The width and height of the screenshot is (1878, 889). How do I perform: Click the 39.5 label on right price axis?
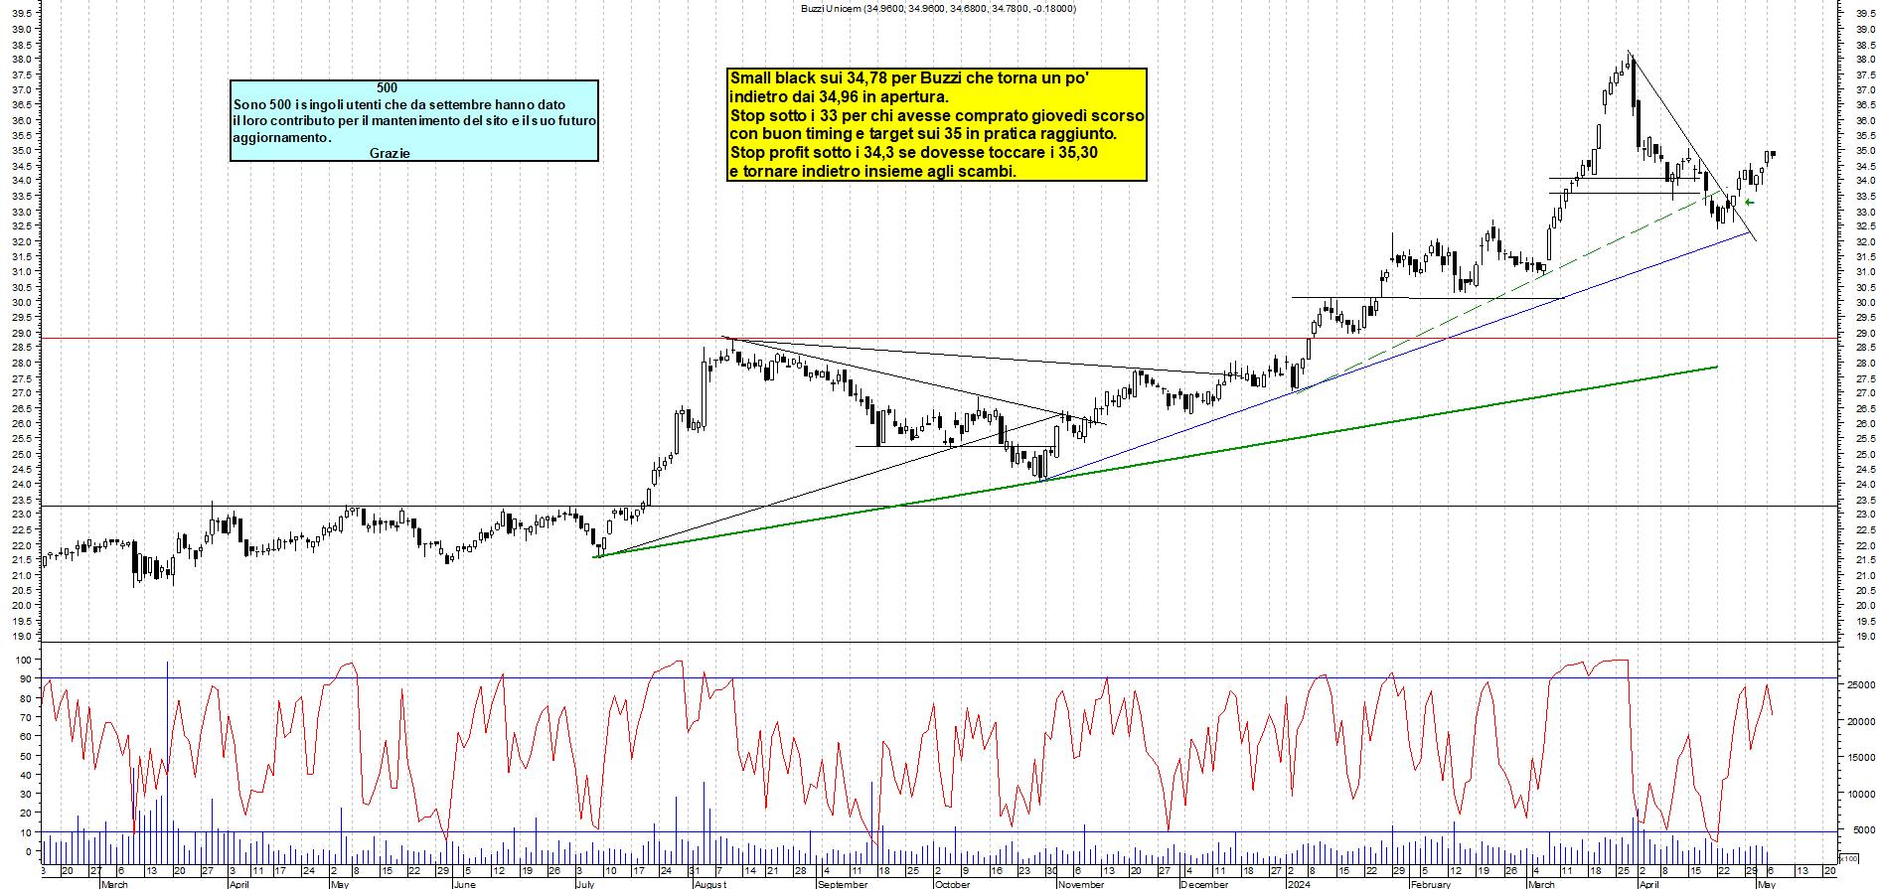point(1866,14)
